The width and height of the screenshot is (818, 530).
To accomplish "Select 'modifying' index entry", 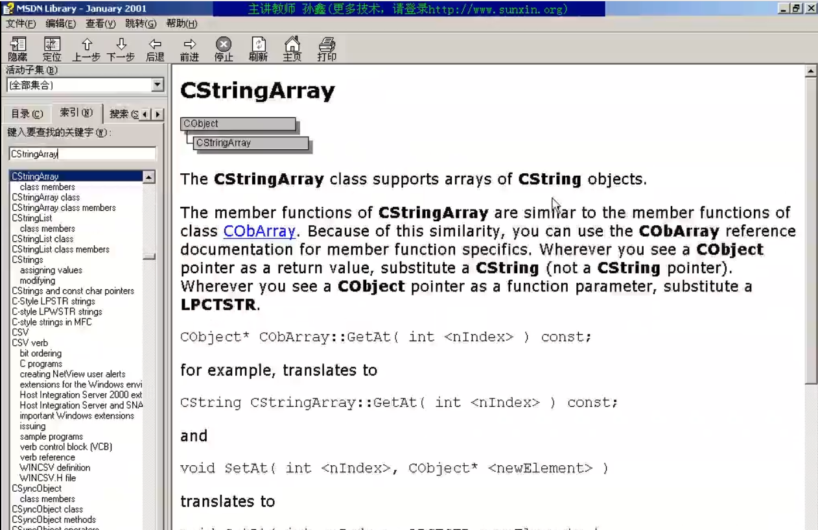I will (38, 280).
